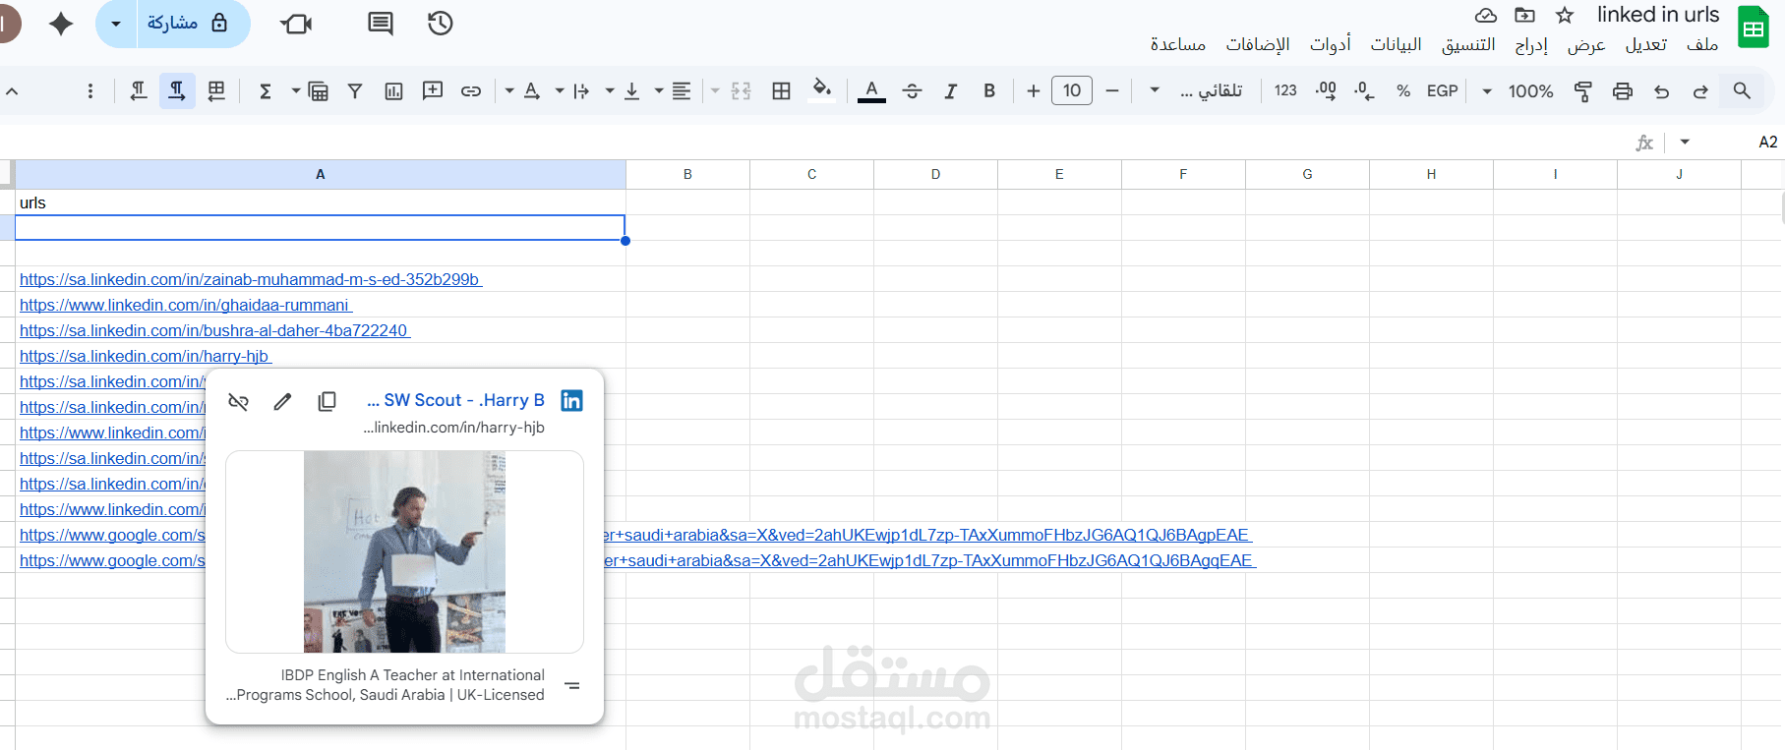Expand the vertical align dropdown arrow
The width and height of the screenshot is (1785, 750).
[x=610, y=91]
